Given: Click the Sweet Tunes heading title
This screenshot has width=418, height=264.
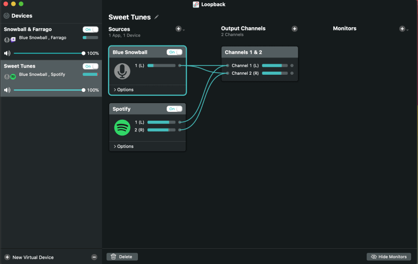Looking at the screenshot, I should point(130,17).
